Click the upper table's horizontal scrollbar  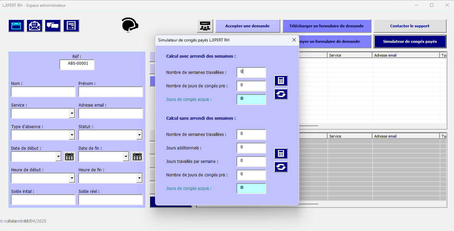pyautogui.click(x=309, y=126)
